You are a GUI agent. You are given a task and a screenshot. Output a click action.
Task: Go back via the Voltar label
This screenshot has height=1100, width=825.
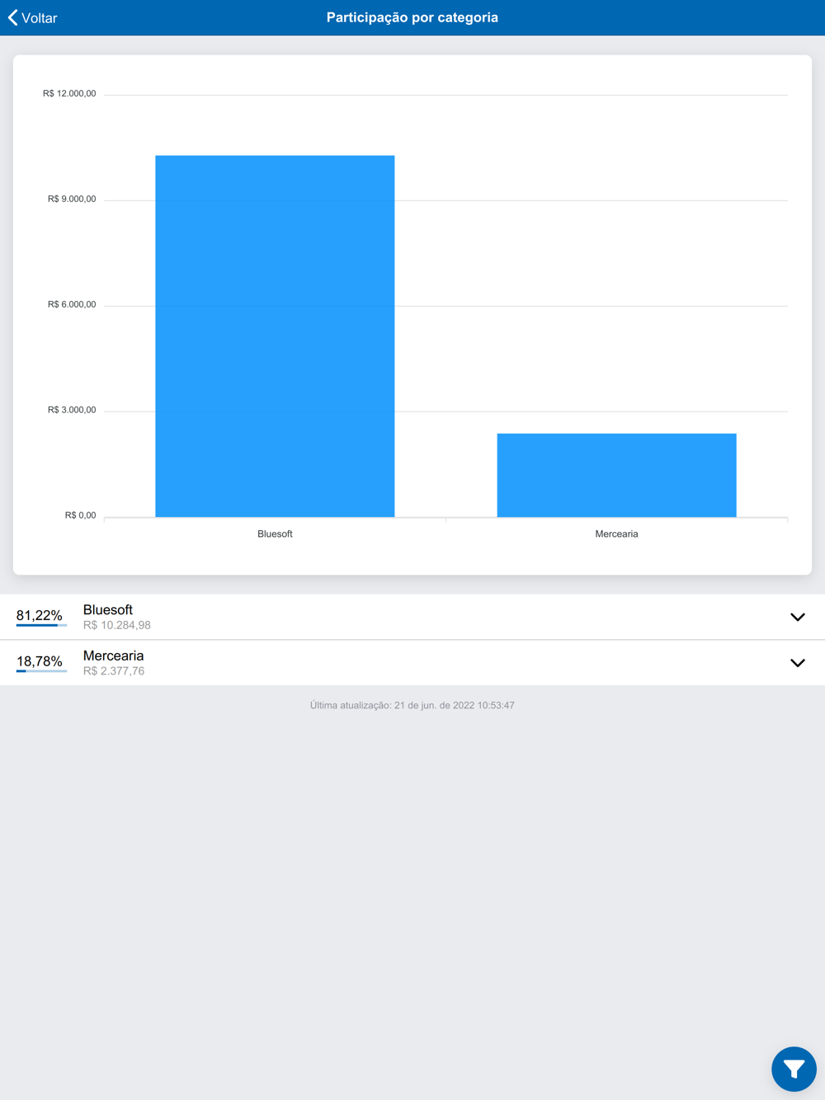coord(39,18)
